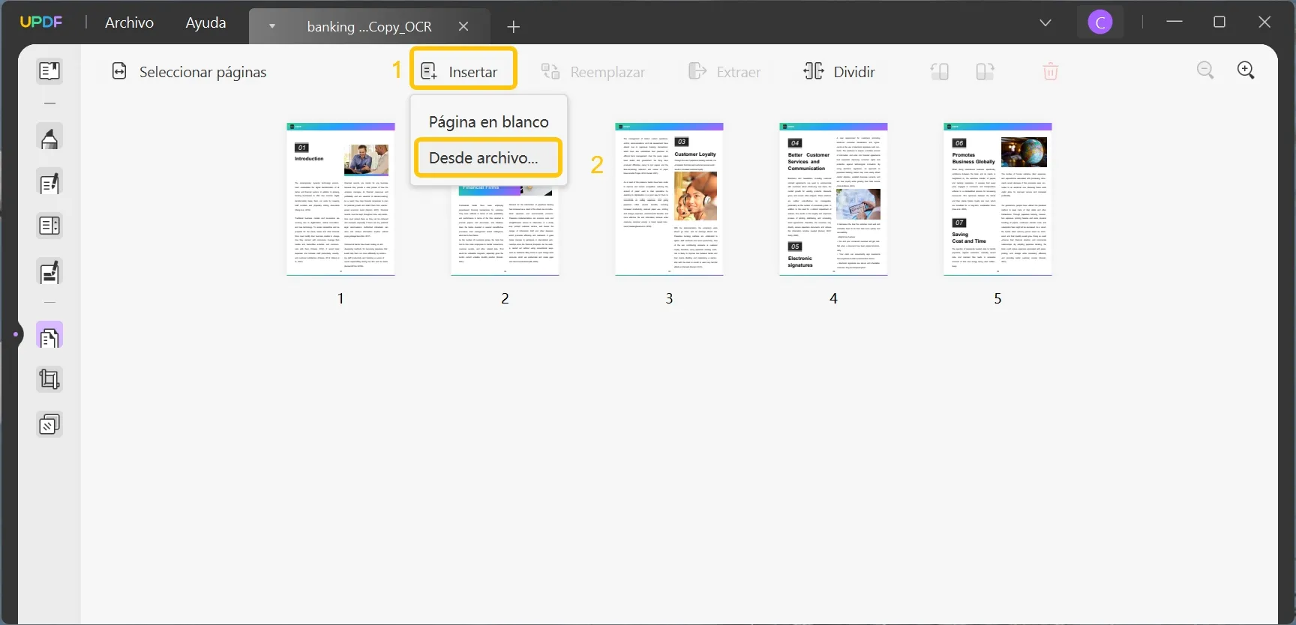Open the page layout reader icon in sidebar

coord(49,226)
